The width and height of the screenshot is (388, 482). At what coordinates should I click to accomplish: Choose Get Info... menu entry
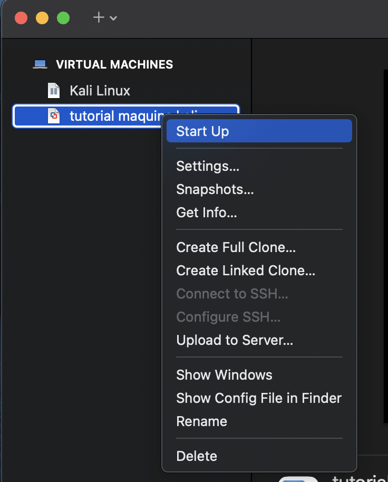click(x=207, y=213)
